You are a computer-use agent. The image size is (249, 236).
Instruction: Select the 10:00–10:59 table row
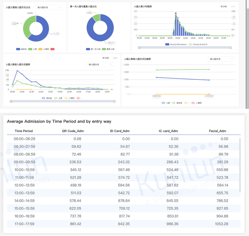coord(124,170)
